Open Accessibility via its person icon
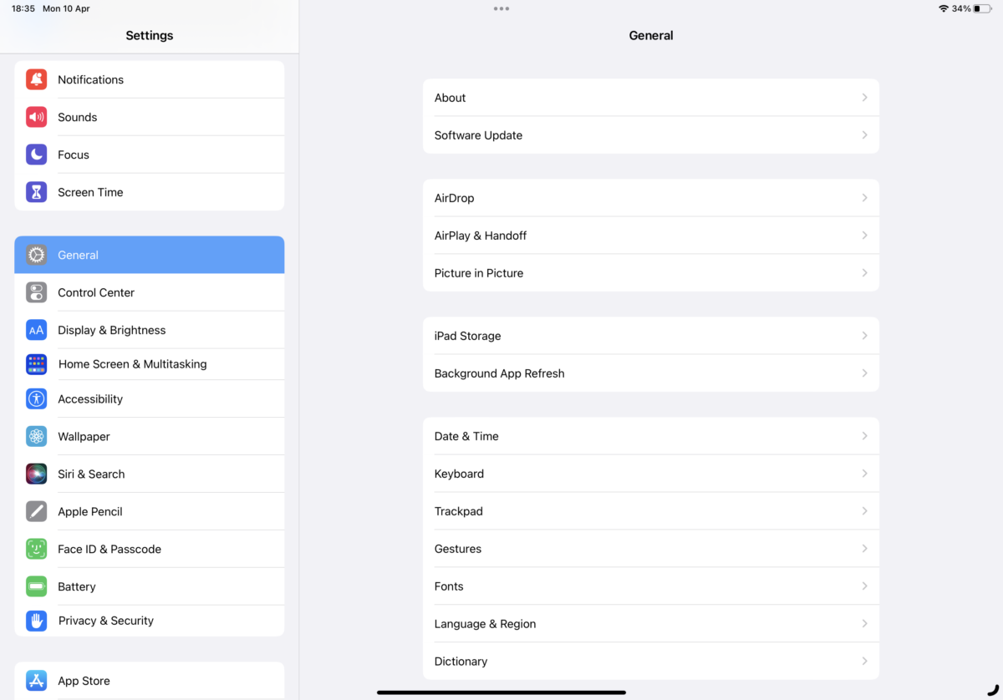1003x700 pixels. pos(36,398)
